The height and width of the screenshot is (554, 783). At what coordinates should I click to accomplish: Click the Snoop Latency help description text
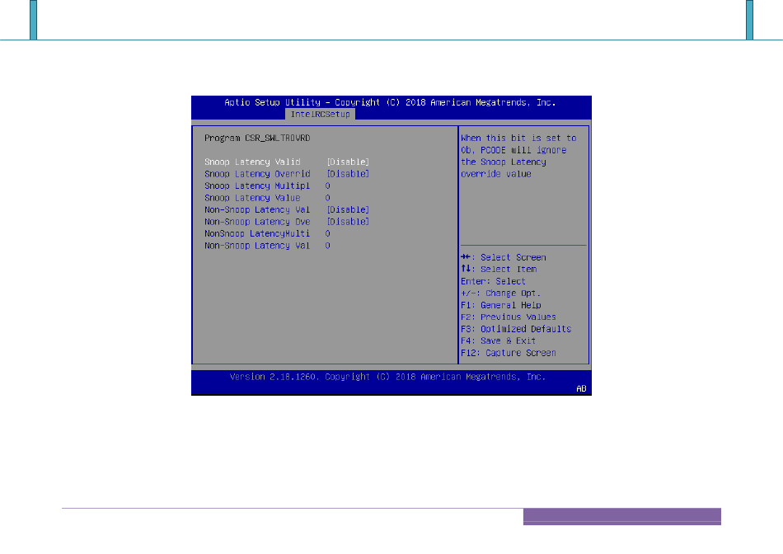pos(518,156)
